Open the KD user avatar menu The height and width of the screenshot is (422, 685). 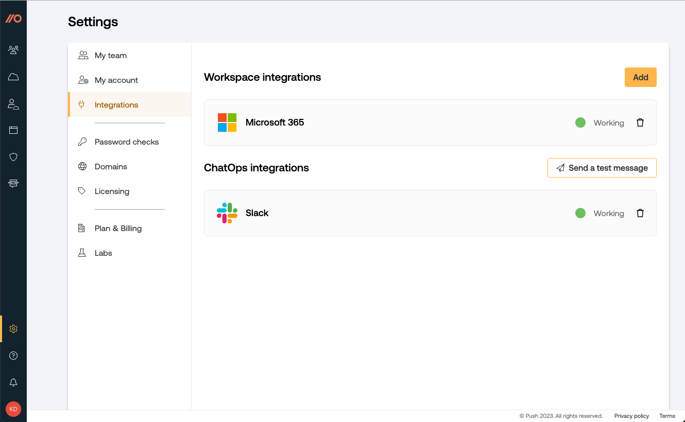pos(13,409)
